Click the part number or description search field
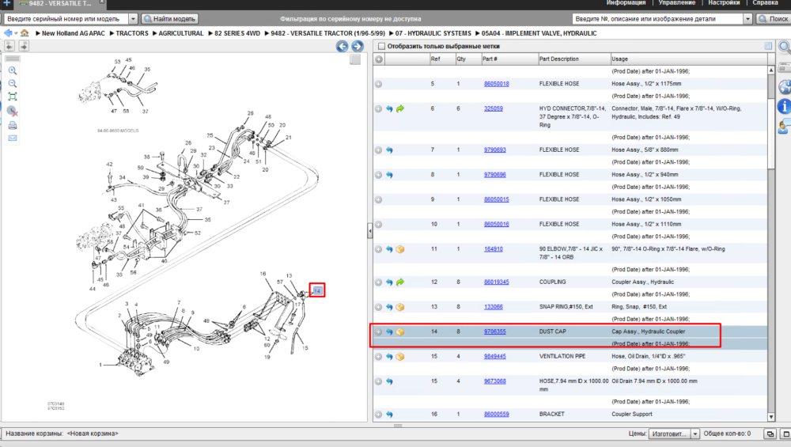This screenshot has width=791, height=447. pos(658,19)
